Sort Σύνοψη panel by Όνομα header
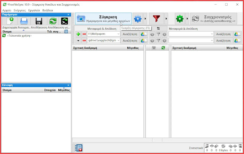Screen dimensions: 244x154 tap(22, 90)
